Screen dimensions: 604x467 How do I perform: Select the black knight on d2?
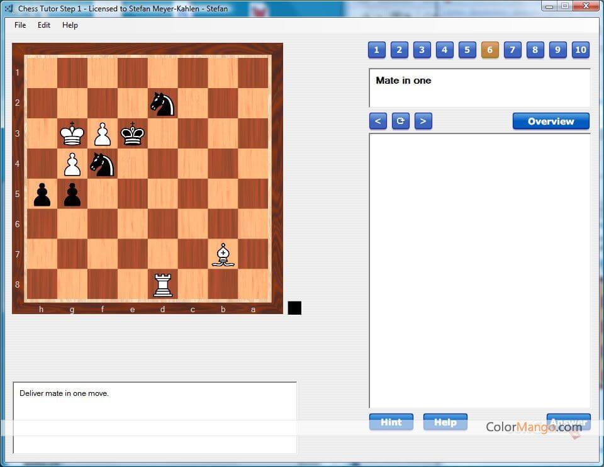(162, 104)
